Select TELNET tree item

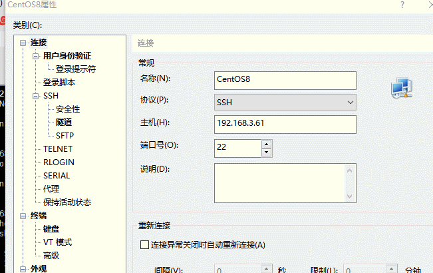(58, 149)
